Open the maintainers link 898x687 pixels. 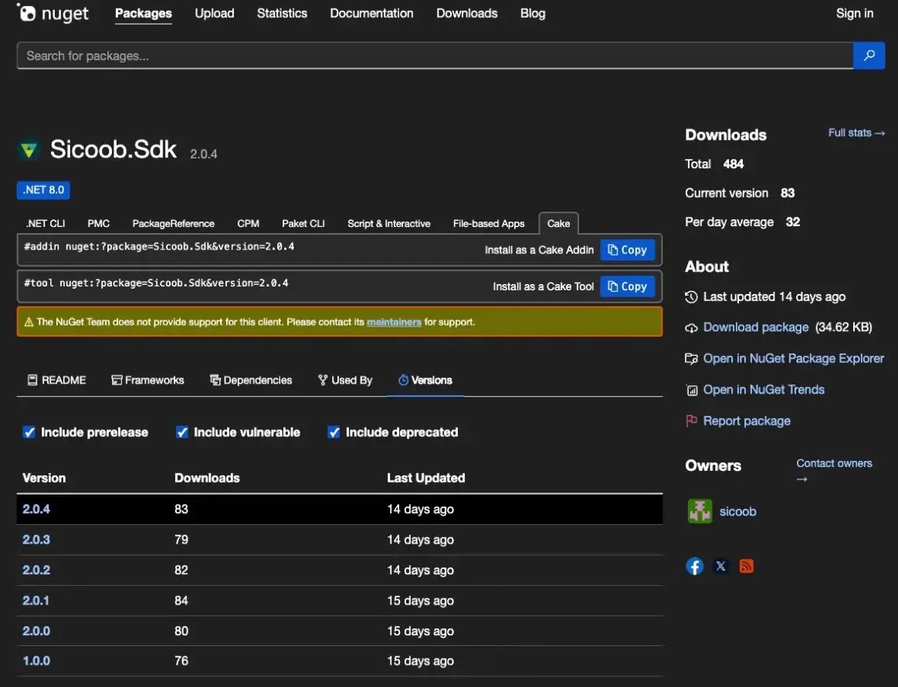[394, 323]
